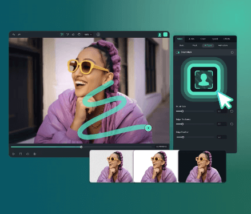Open the zoom percentage dropdown
Image resolution: width=251 pixels, height=214 pixels.
point(87,34)
